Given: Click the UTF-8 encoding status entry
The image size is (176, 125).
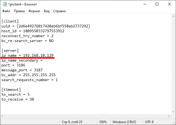Looking at the screenshot, I should point(149,122).
